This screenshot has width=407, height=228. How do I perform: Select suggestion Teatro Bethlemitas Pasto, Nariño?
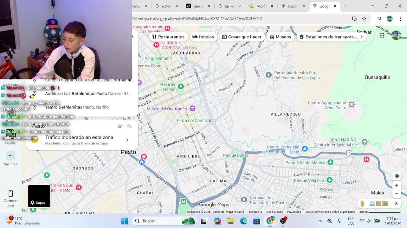(x=82, y=107)
